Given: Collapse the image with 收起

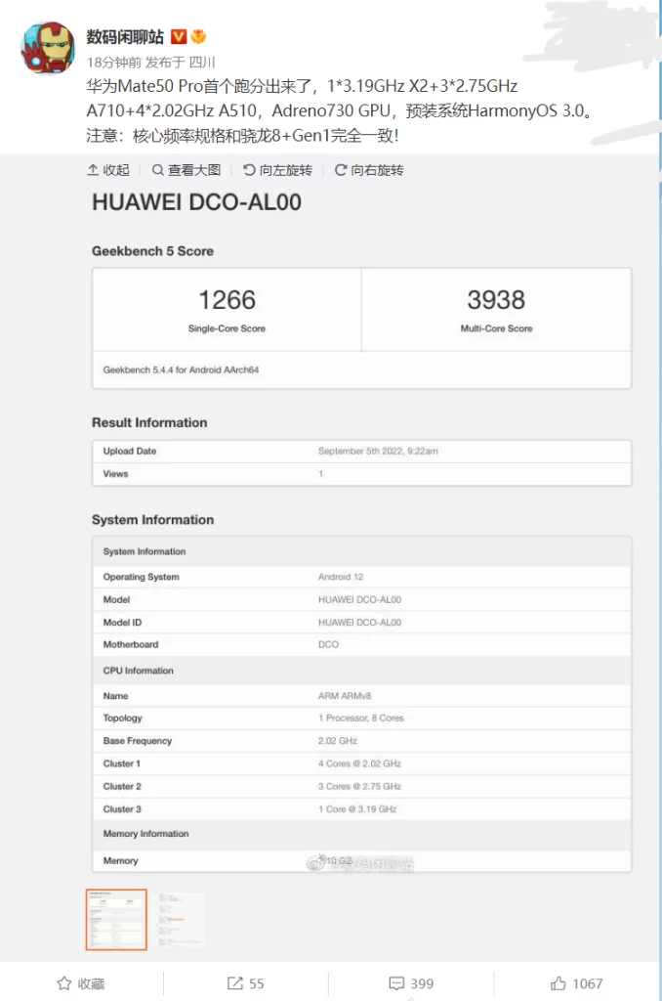Looking at the screenshot, I should tap(108, 170).
